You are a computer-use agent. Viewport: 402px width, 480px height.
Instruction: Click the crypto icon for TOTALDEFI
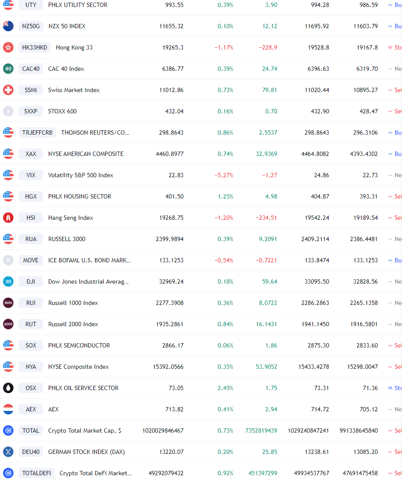point(8,473)
